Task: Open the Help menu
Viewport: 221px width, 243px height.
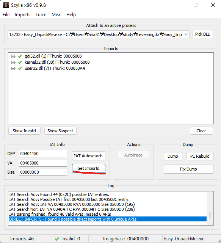Action: [x=71, y=14]
